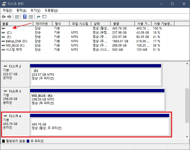Screen dimensions: 190x150
Task: Select the volume icon for (C:) row
Action: [x=3, y=33]
